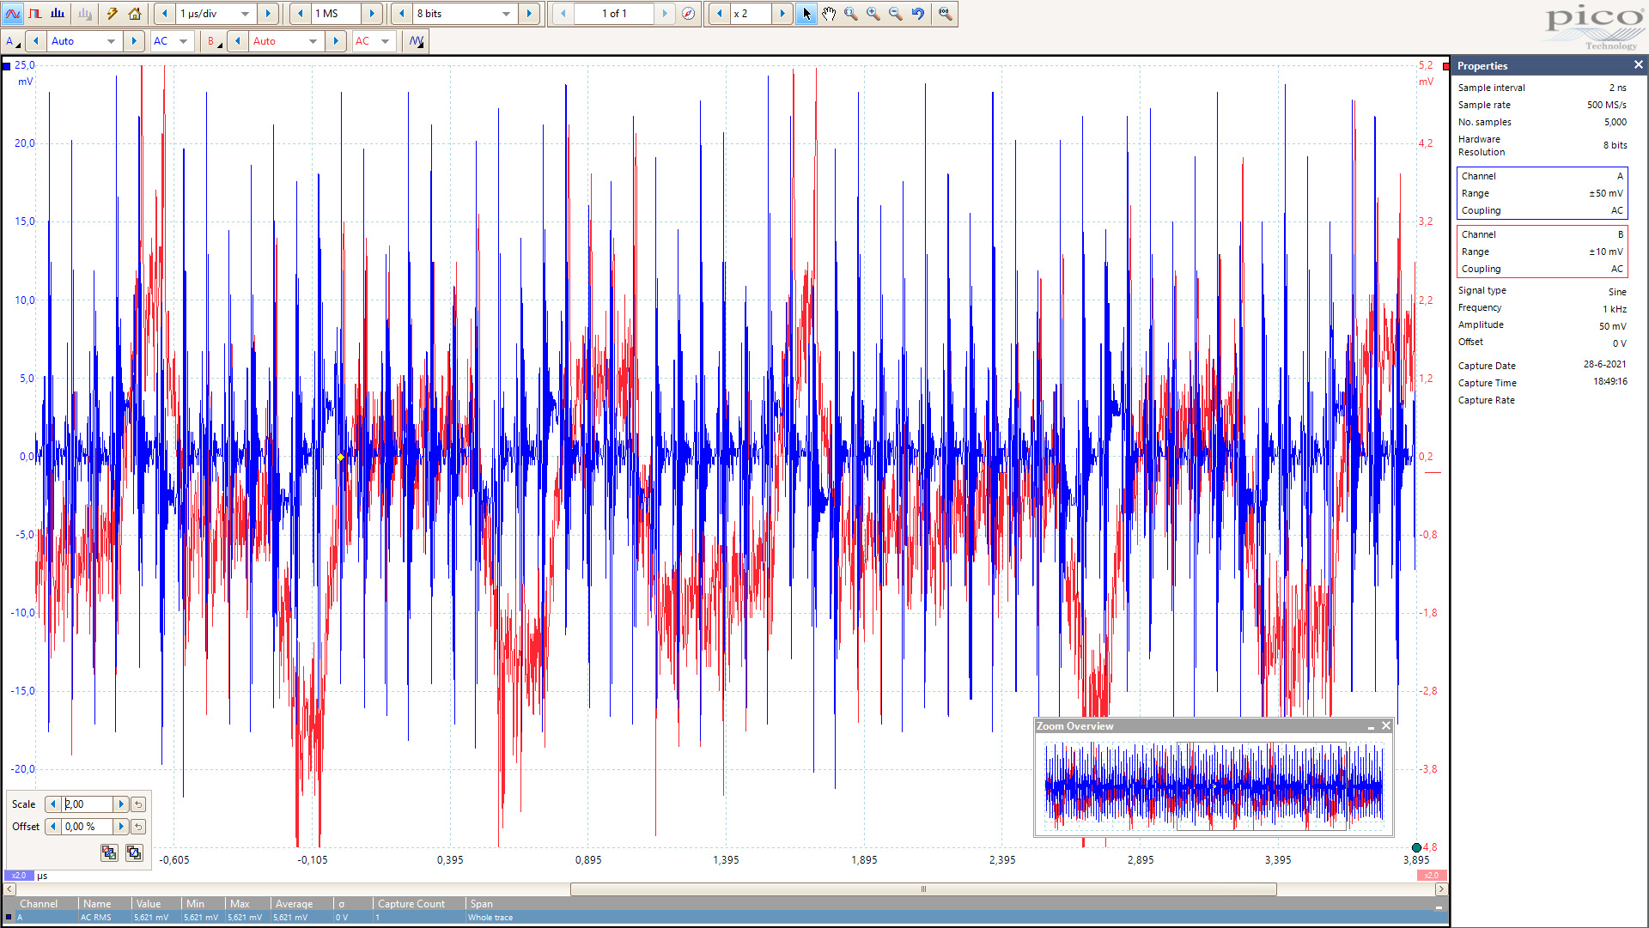This screenshot has width=1649, height=928.
Task: Decrease Channel B input range
Action: (238, 41)
